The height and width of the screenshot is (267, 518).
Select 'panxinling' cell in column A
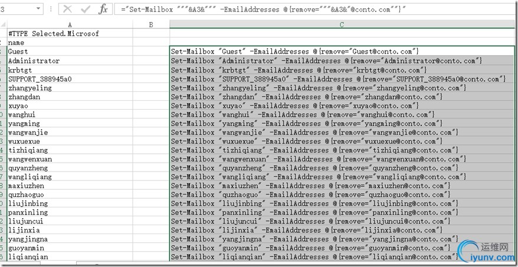[x=70, y=212]
